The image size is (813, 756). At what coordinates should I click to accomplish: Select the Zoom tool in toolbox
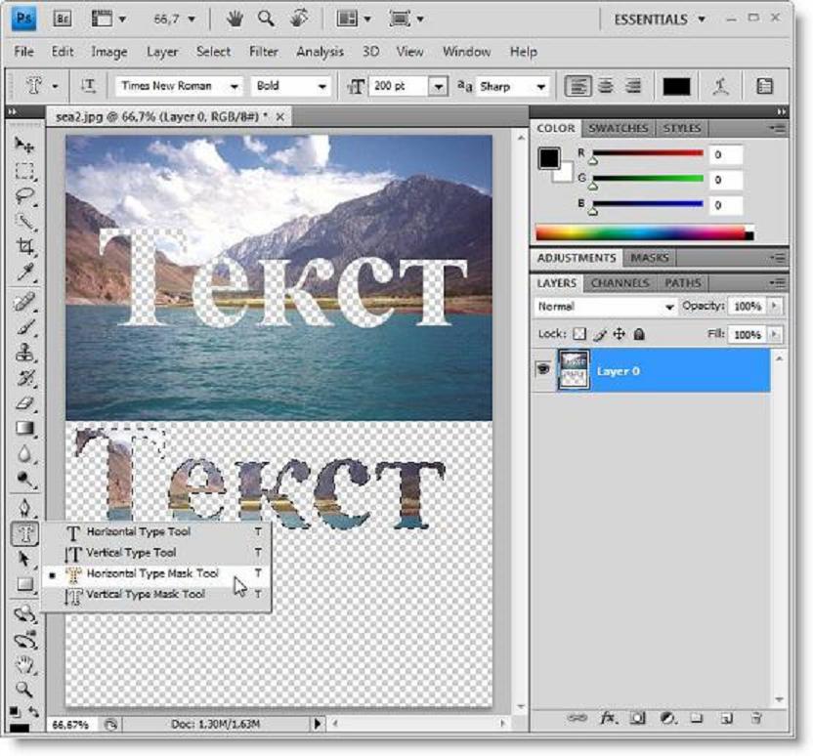[23, 690]
